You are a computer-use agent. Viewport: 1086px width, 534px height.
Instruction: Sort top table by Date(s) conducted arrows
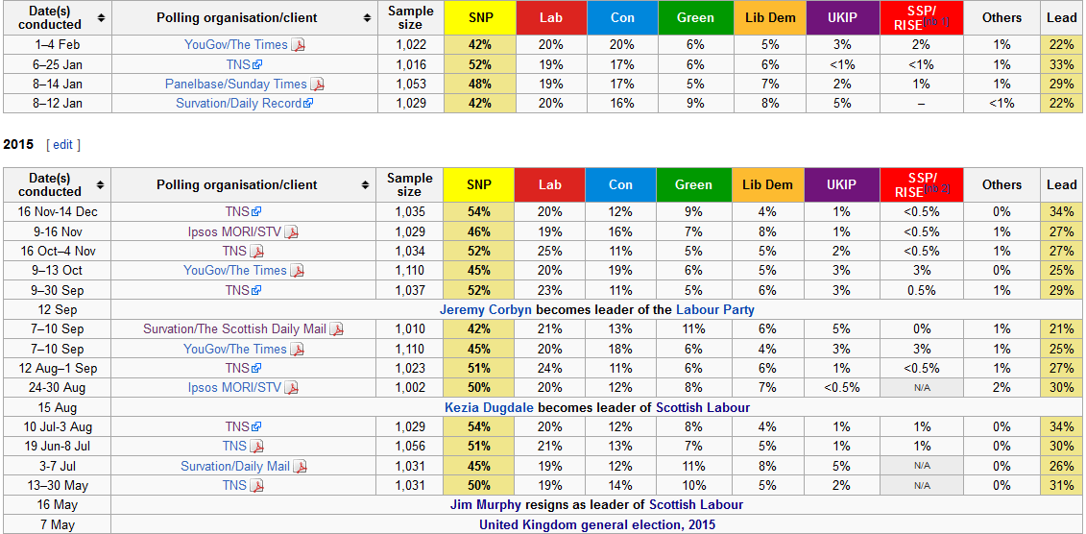coord(102,18)
